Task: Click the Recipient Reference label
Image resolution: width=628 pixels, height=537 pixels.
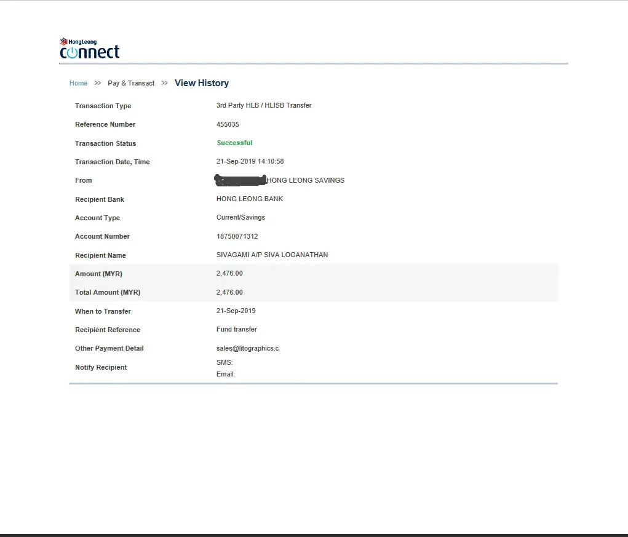Action: pos(108,330)
